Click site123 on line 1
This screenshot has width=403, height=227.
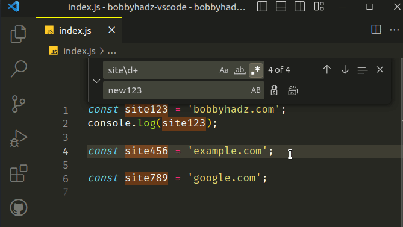click(x=146, y=110)
